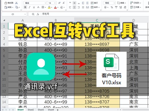Click the justify alignment icon

coord(83,7)
